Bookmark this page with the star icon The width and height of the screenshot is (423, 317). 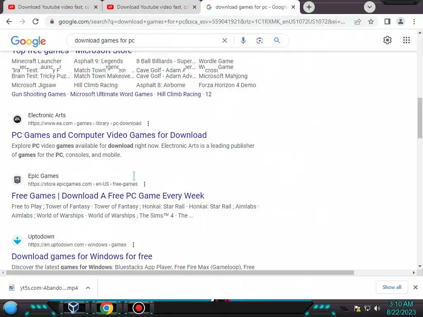point(371,21)
